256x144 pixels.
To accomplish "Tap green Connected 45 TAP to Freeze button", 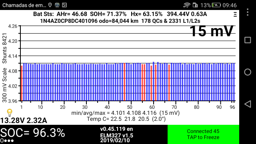I will coord(203,134).
